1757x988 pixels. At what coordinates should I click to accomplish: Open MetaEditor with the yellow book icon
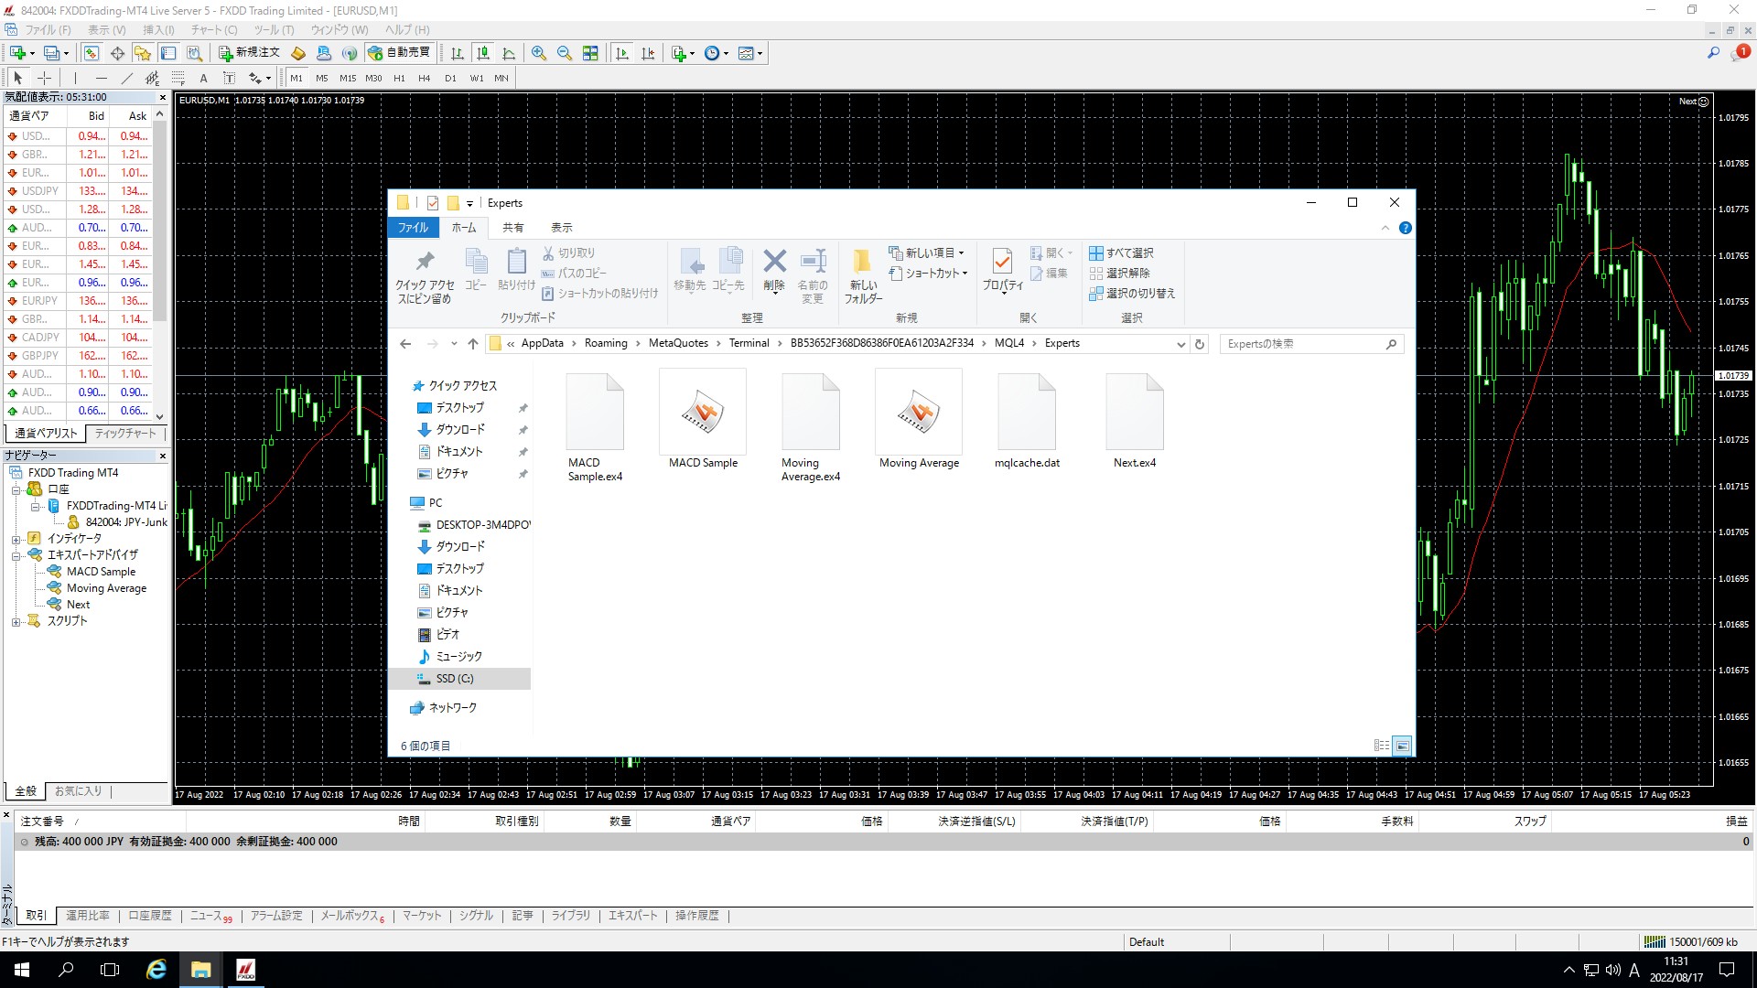298,53
